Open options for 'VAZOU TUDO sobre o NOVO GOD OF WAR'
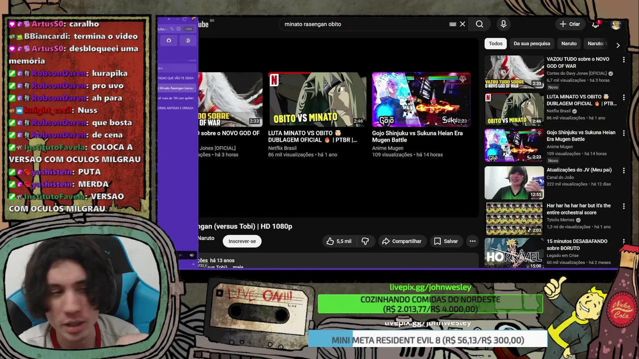 point(624,60)
